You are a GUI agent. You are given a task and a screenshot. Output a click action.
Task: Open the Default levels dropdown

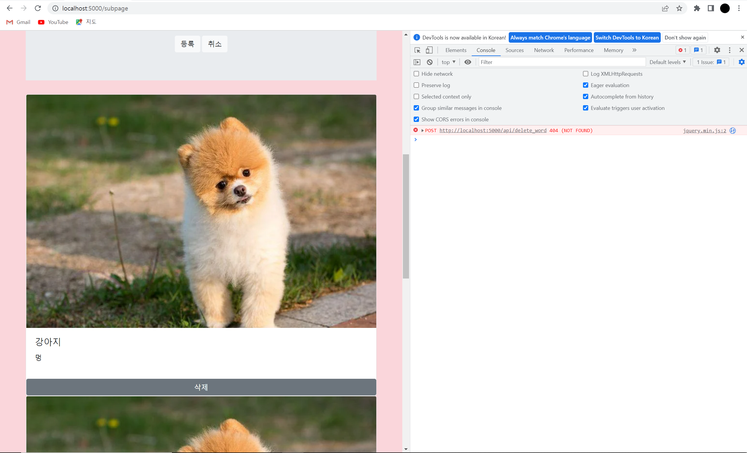click(667, 62)
